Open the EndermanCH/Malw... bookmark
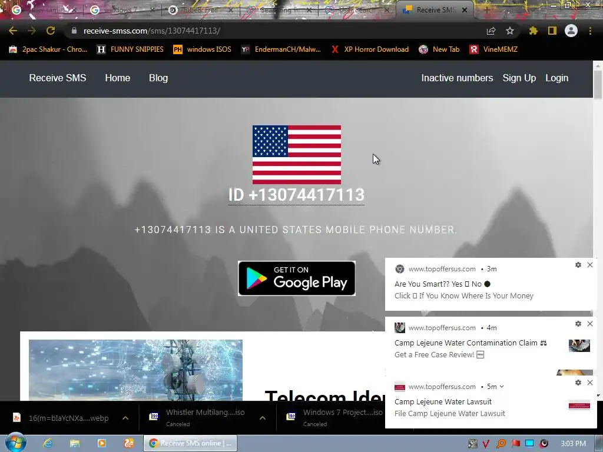The height and width of the screenshot is (452, 603). [x=281, y=49]
